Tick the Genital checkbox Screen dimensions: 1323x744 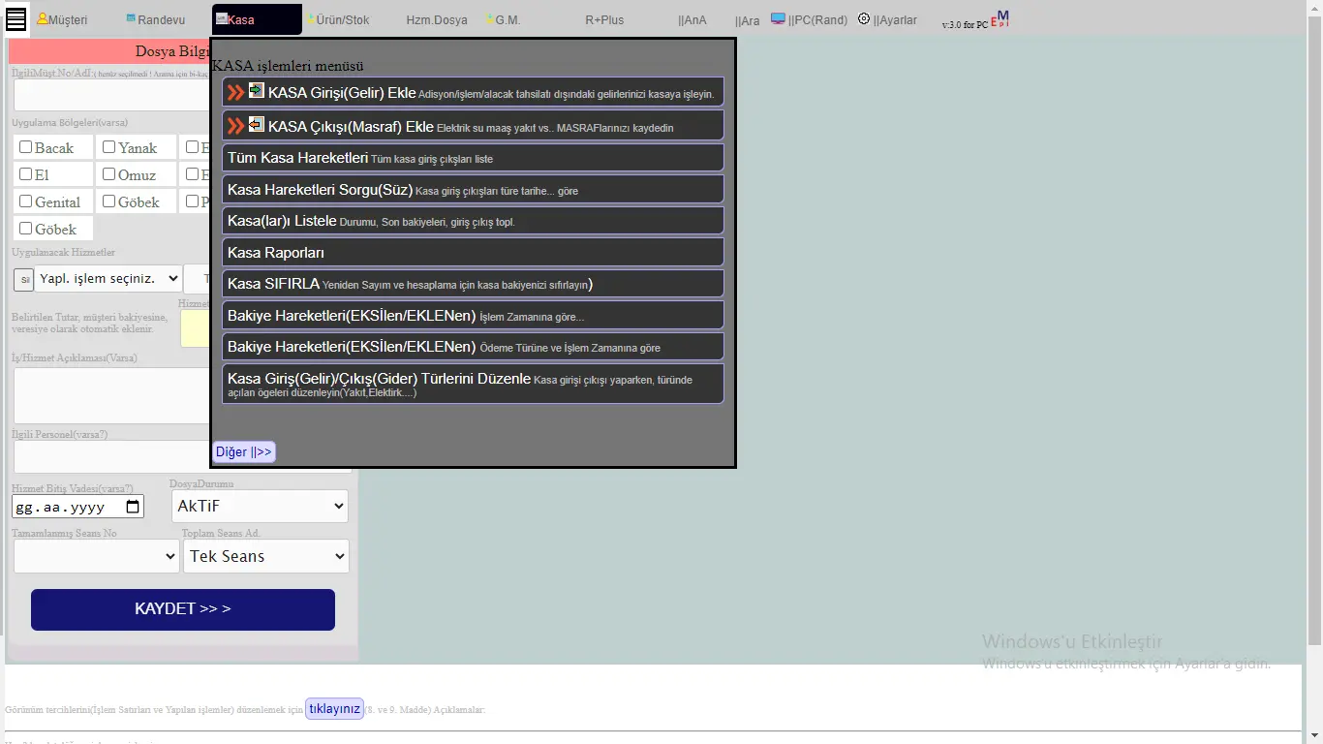tap(26, 201)
